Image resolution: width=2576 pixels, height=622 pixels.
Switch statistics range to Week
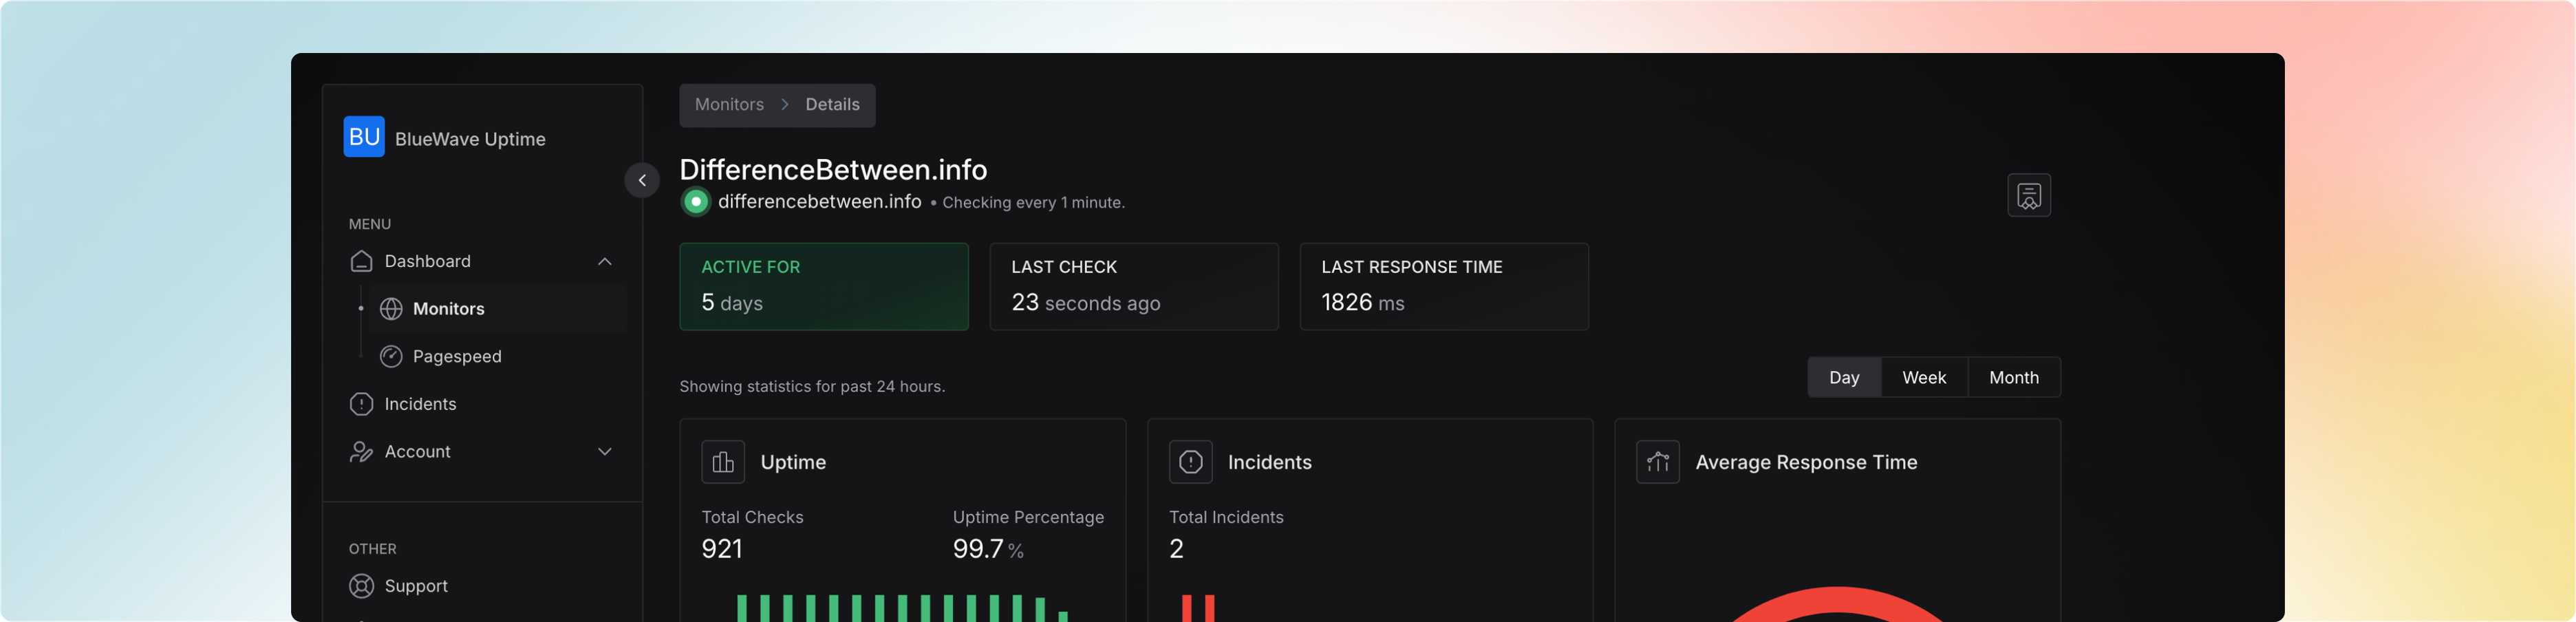pos(1923,378)
